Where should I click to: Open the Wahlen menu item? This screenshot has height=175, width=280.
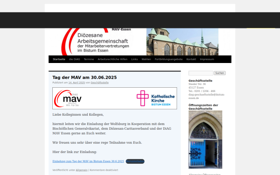tap(146, 59)
